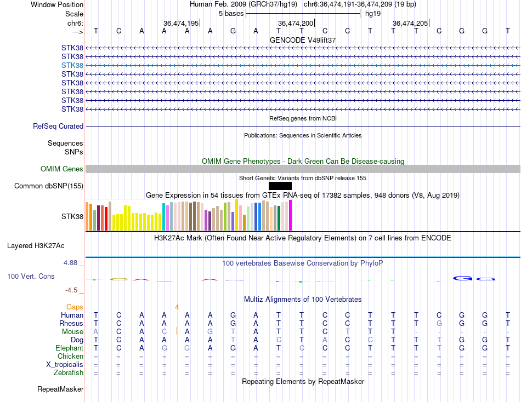The width and height of the screenshot is (521, 402).
Task: Click the large blue G conservation logo
Action: (x=463, y=278)
